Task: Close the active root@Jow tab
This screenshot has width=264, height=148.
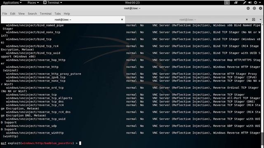Action: click(x=122, y=19)
